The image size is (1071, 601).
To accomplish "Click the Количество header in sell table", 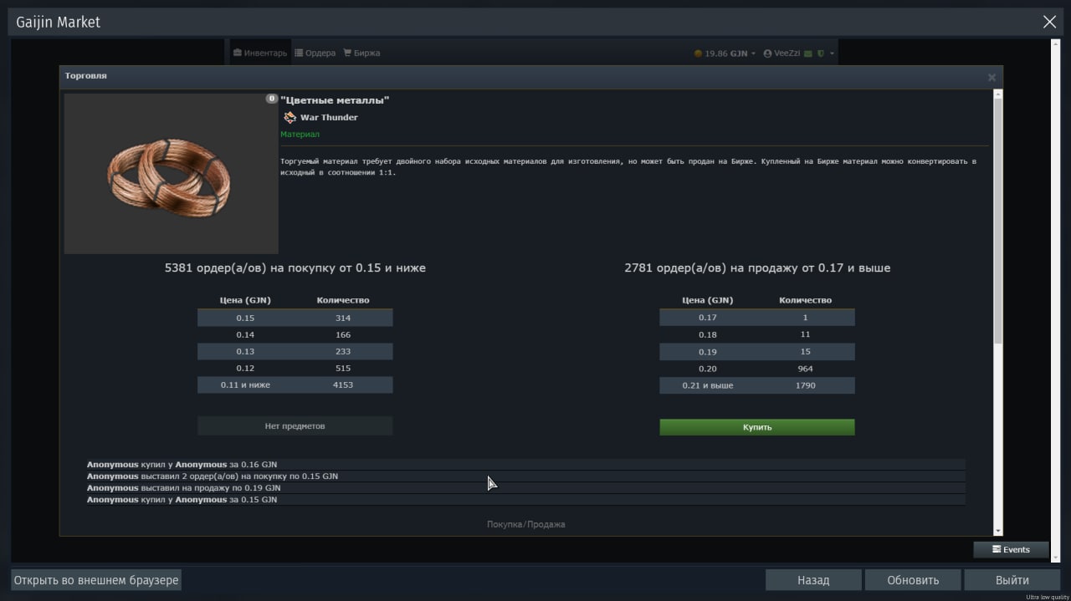I will (805, 300).
